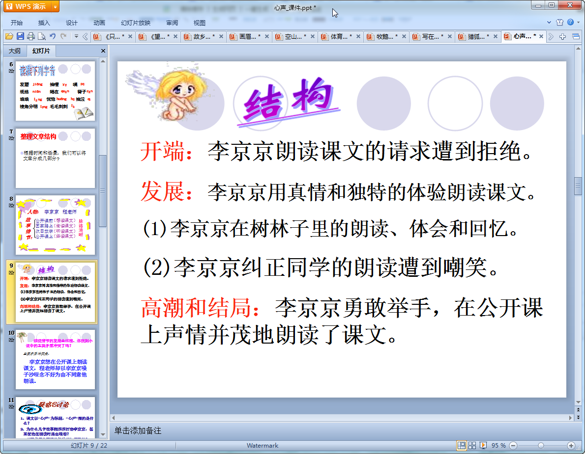The image size is (585, 454).
Task: Close the 故乡... document tab
Action: [x=221, y=36]
